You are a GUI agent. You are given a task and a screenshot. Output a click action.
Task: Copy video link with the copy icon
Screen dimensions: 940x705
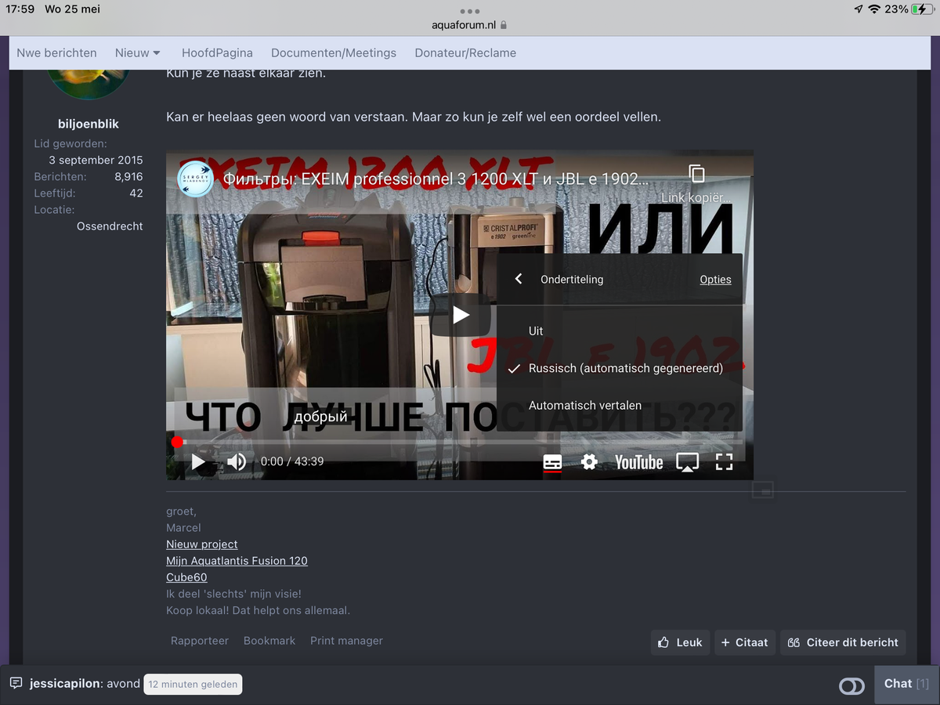click(696, 175)
